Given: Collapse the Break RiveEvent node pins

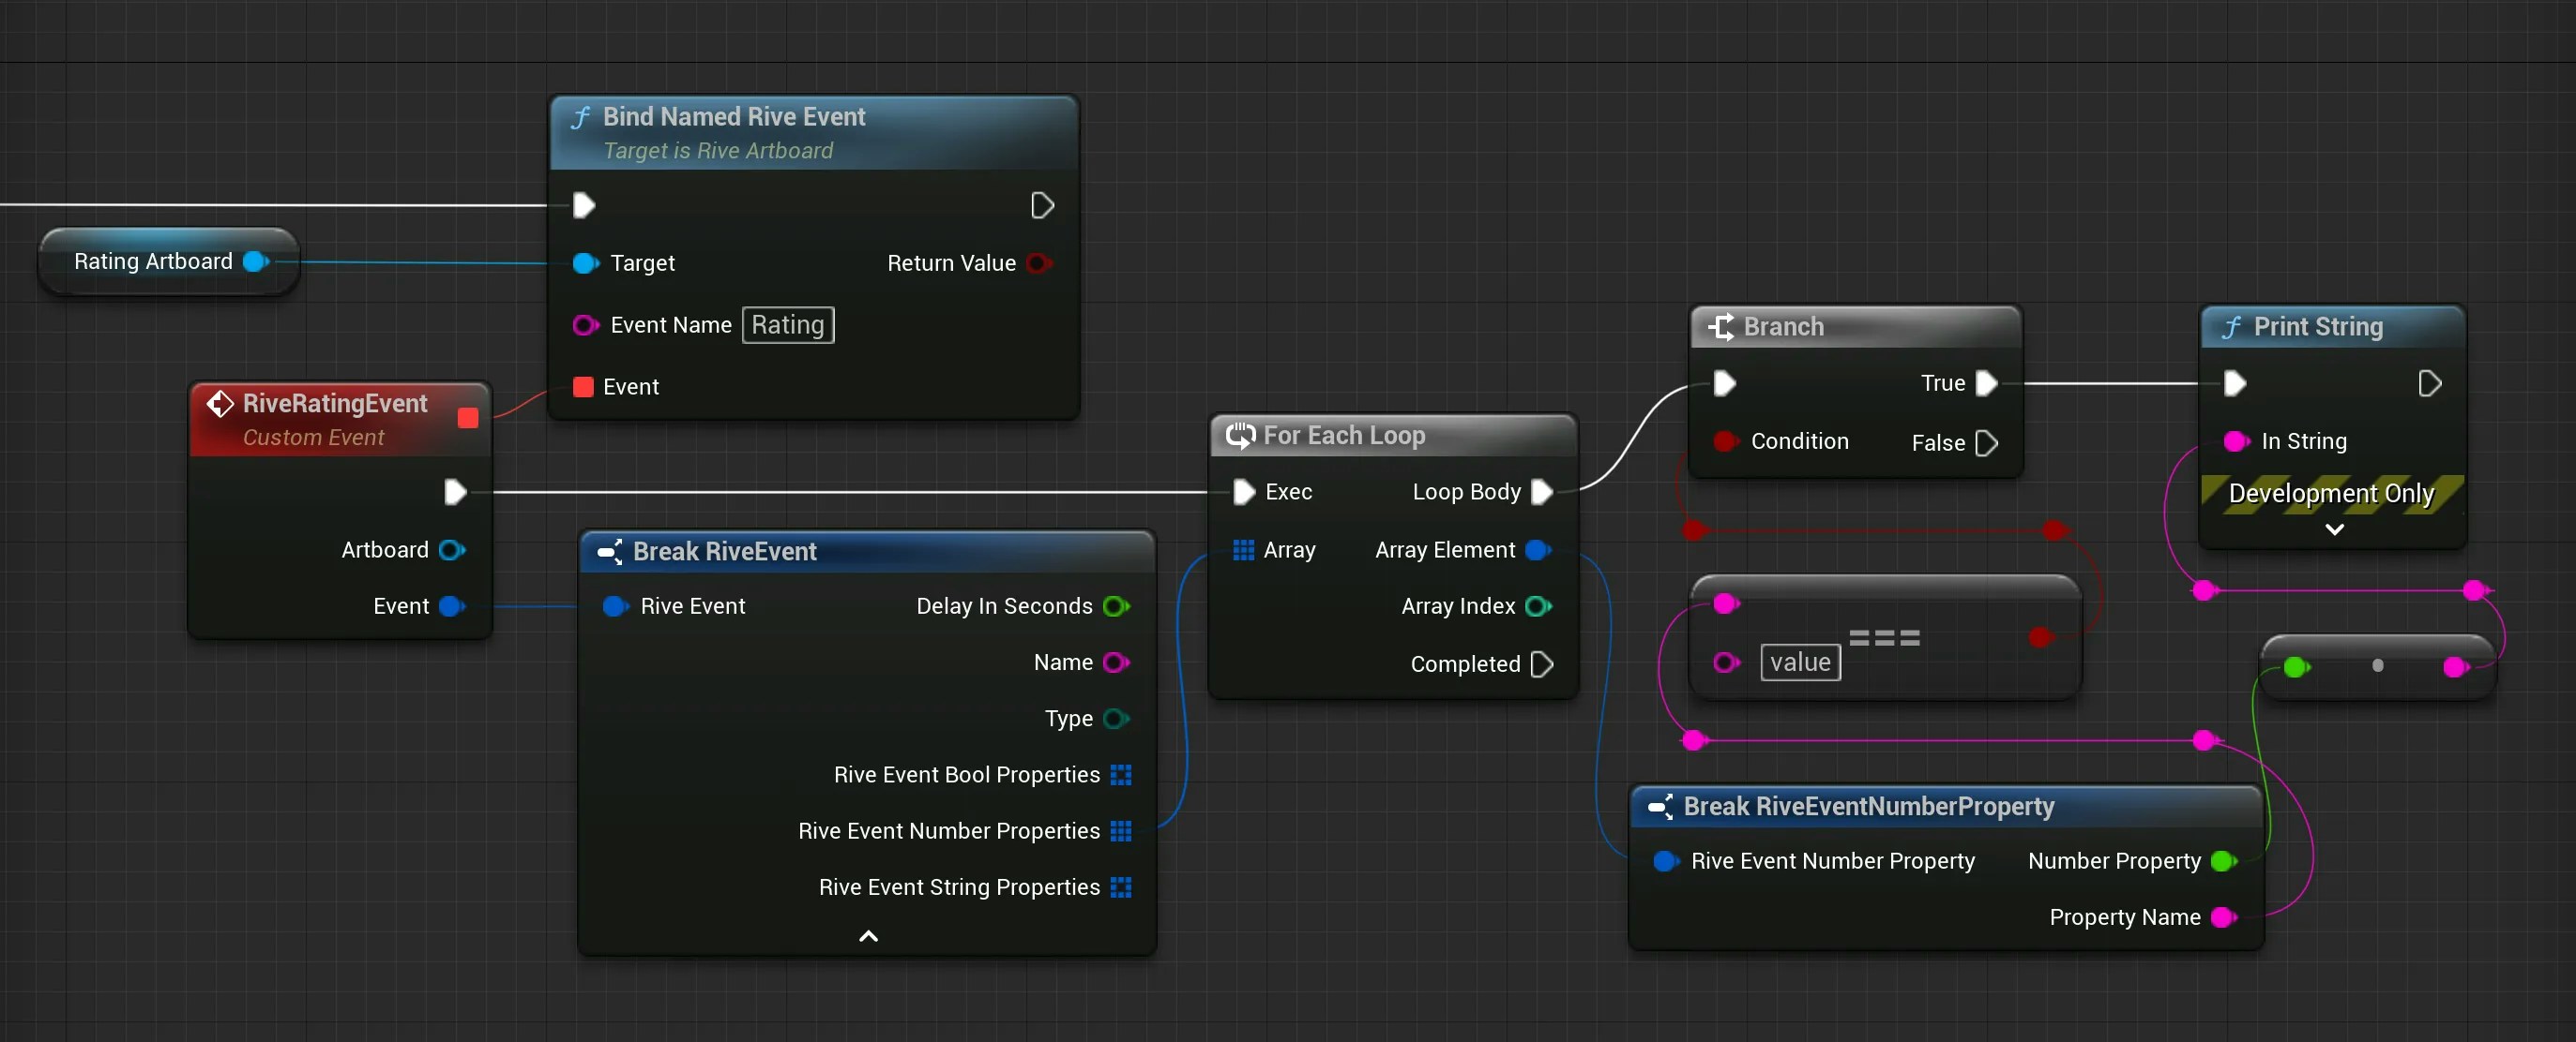Looking at the screenshot, I should click(868, 936).
